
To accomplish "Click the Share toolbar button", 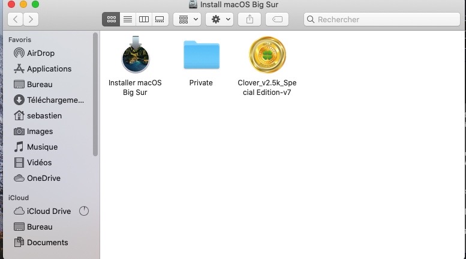I will pos(249,19).
